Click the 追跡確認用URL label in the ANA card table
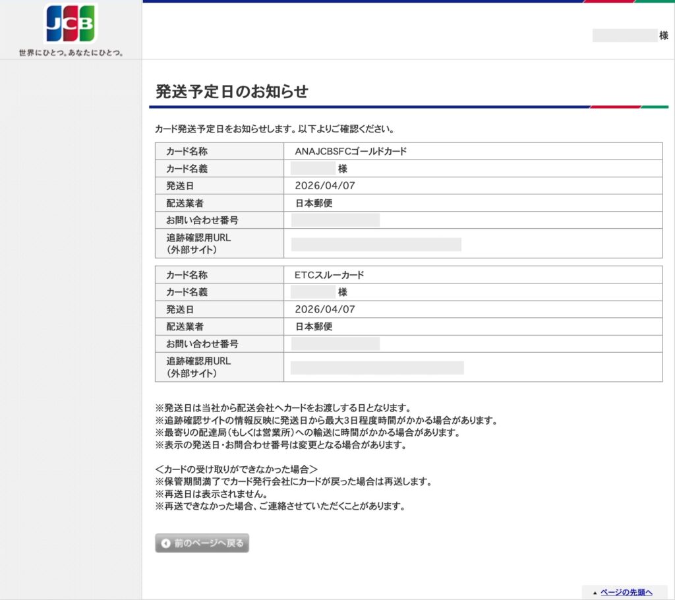 click(x=198, y=243)
